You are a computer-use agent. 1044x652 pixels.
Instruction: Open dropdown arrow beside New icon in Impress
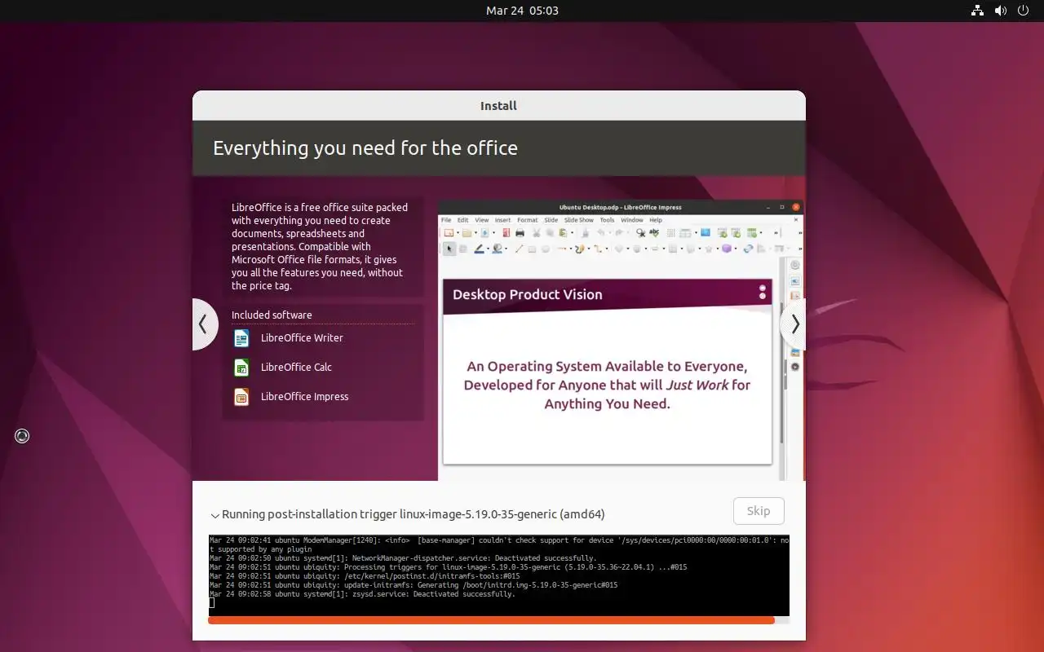458,232
